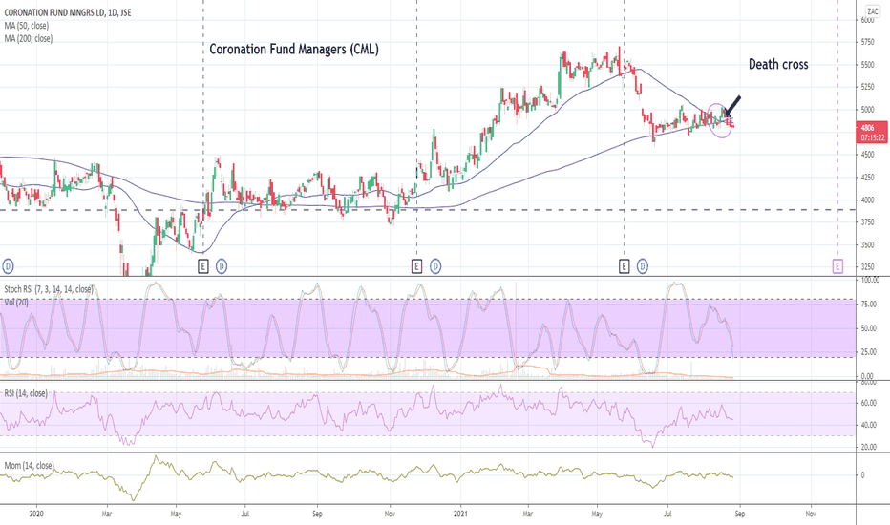Click the 20.00 level on the RSI scale
The height and width of the screenshot is (525, 890).
coord(868,447)
